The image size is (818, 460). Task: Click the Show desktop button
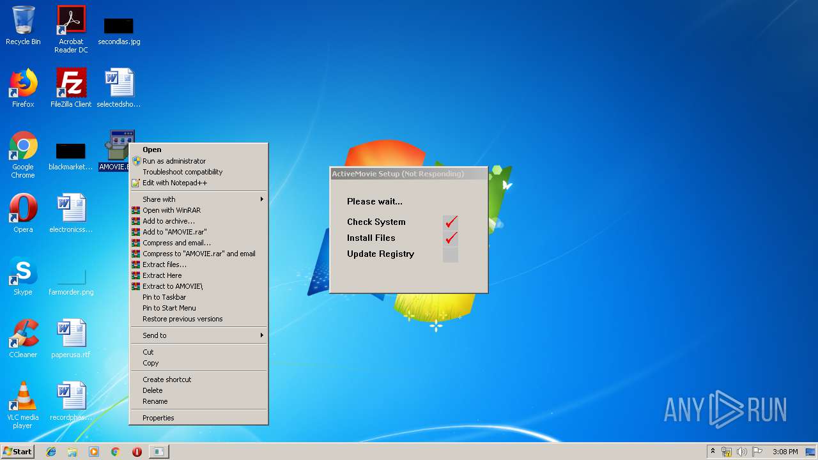point(812,452)
